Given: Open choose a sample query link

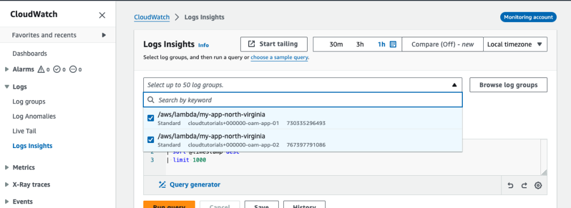Looking at the screenshot, I should pos(279,57).
